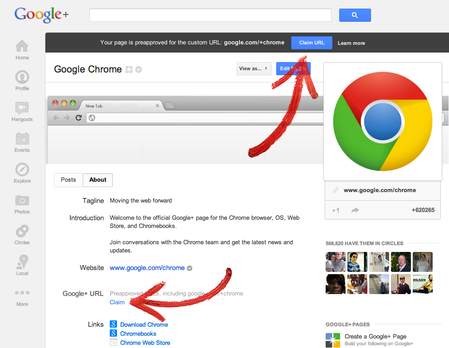
Task: Click the link chain icon under profile picture
Action: (336, 190)
